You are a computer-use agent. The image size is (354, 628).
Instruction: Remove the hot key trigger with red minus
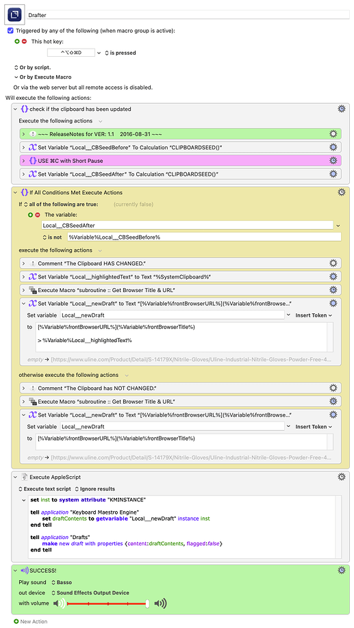[24, 41]
